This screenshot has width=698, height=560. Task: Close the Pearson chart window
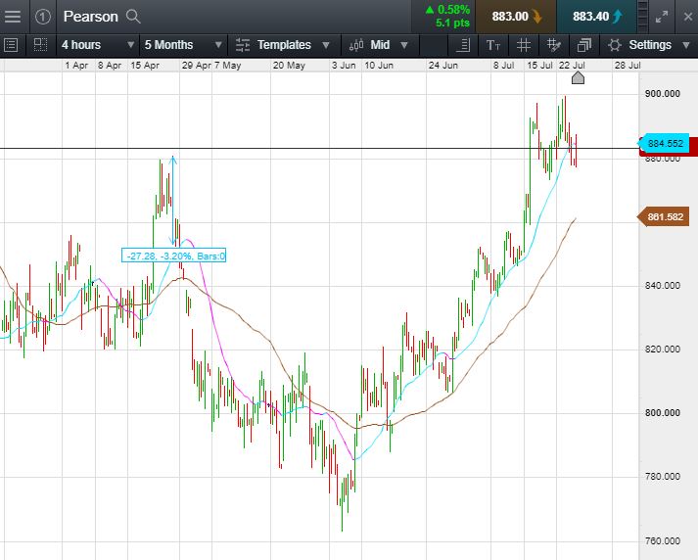click(x=688, y=17)
